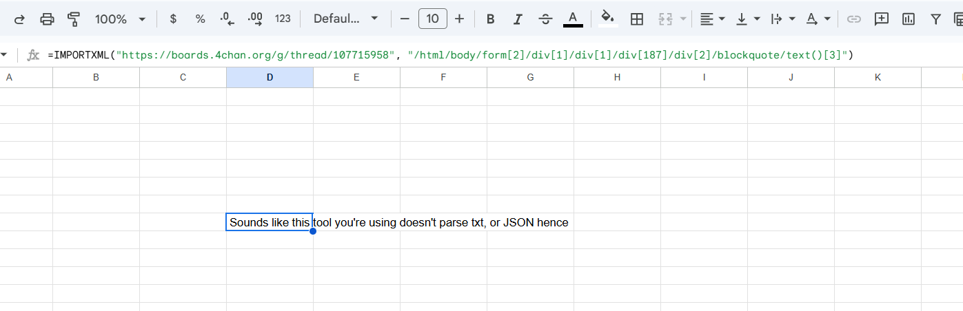963x311 pixels.
Task: Select column G header
Action: [530, 78]
